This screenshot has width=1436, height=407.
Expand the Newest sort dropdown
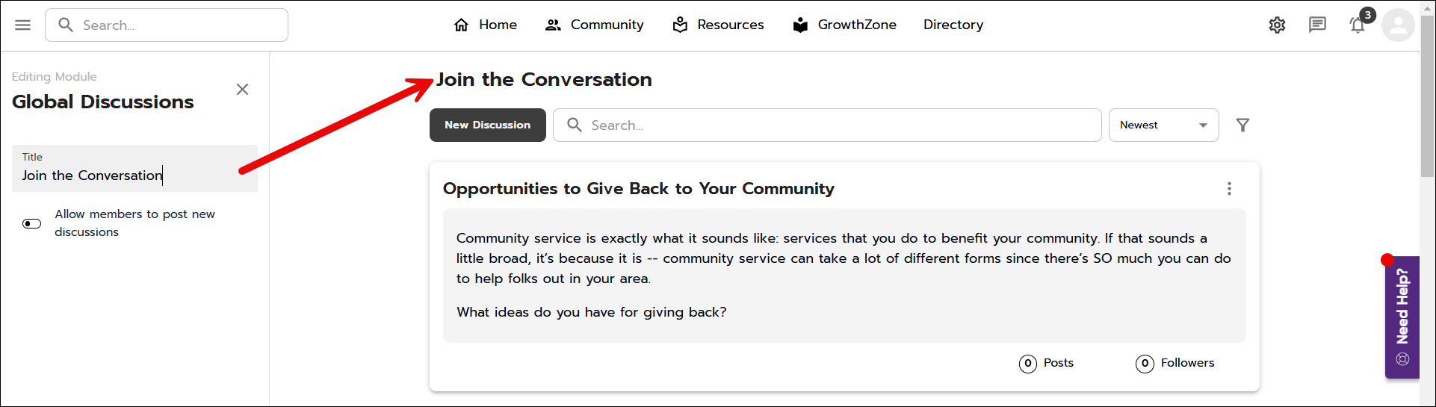point(1163,125)
